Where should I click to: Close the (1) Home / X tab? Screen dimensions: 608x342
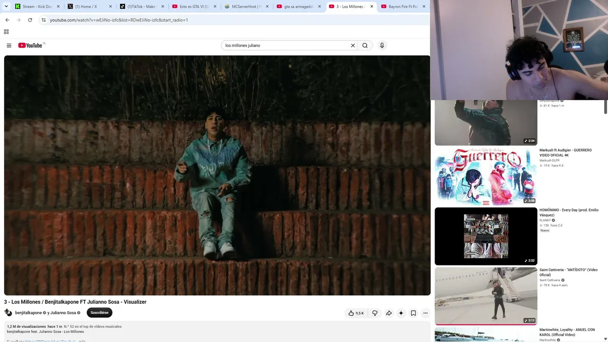point(111,7)
